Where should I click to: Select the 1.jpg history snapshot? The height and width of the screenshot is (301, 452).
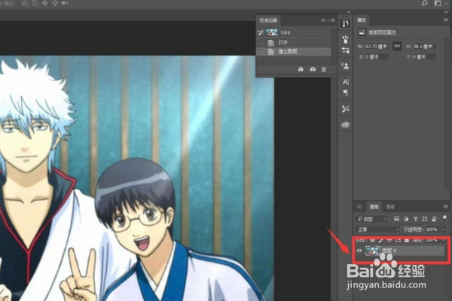294,32
